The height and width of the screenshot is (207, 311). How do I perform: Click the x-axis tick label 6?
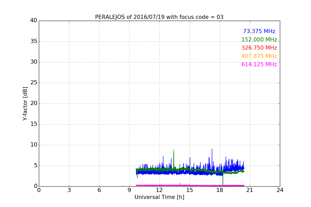99,190
